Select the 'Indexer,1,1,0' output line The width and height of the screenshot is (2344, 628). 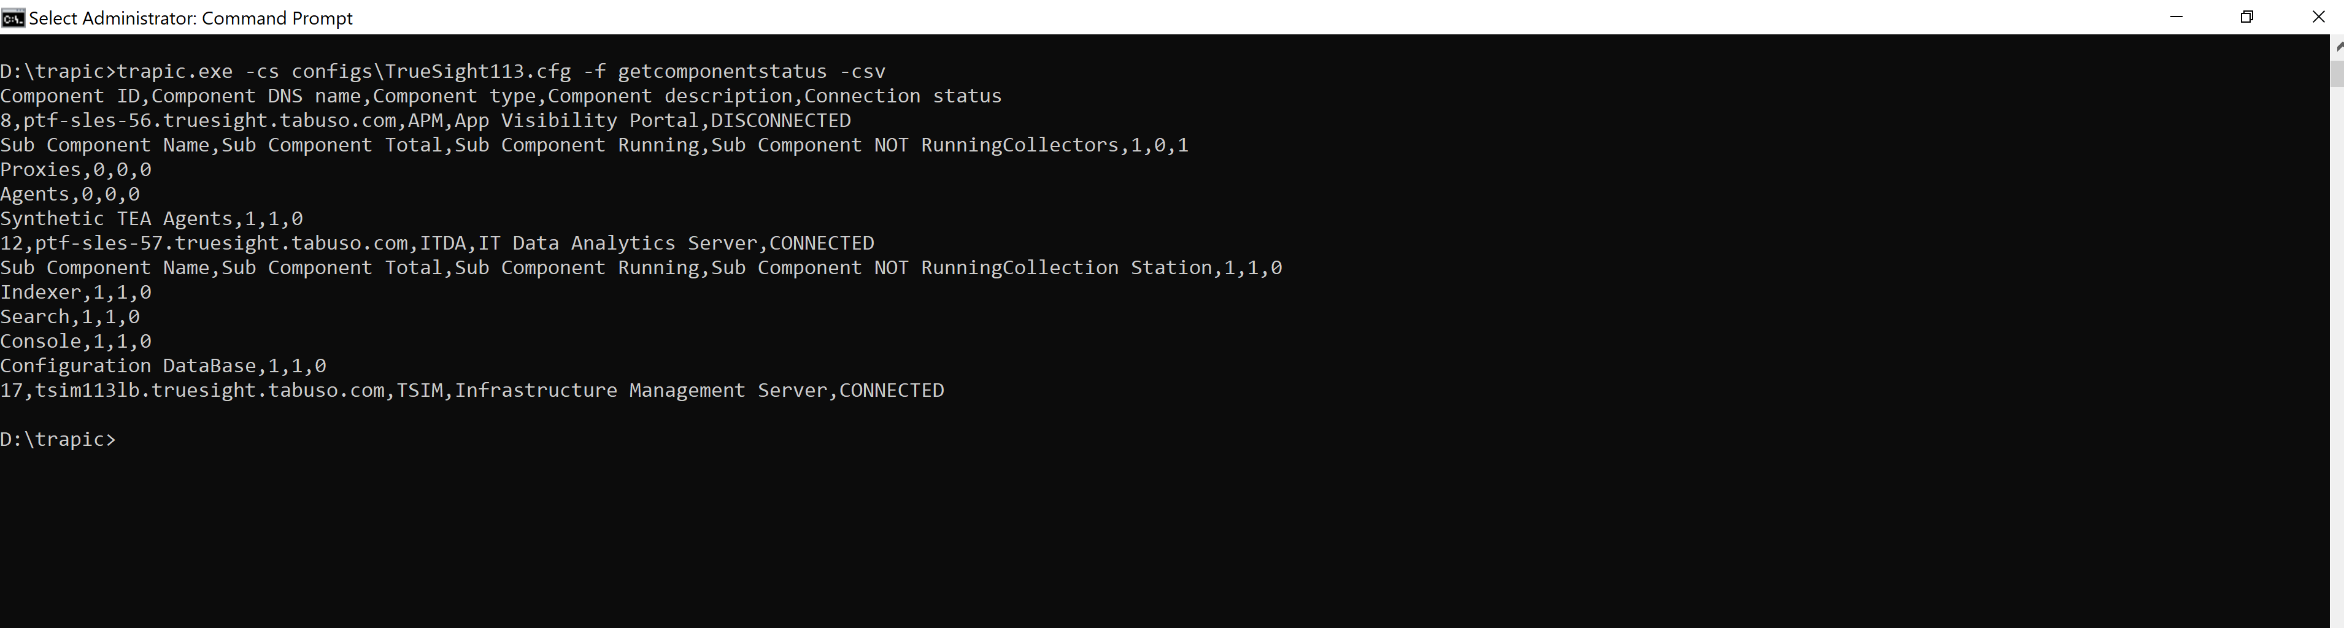(77, 293)
